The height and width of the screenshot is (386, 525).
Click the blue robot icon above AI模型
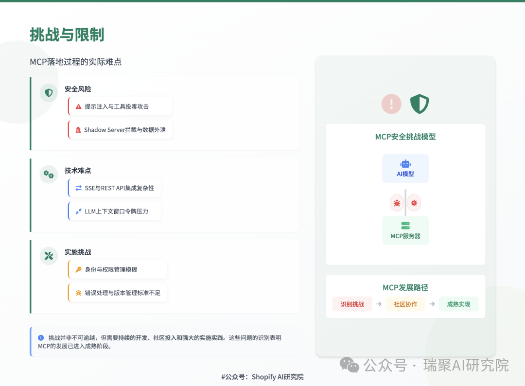[x=405, y=164]
